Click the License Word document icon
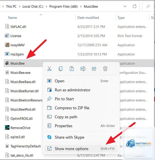 pos(7,36)
